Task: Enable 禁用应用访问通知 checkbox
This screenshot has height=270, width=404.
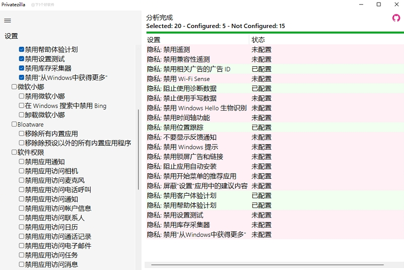Action: coord(21,199)
